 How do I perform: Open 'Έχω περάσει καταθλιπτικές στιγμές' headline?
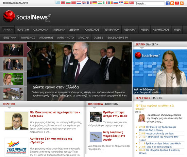pyautogui.click(x=155, y=107)
